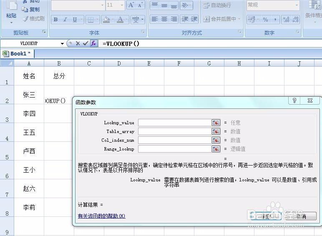This screenshot has height=236, width=322.
Task: Click 合并后居中 merge and center
Action: coord(220,19)
